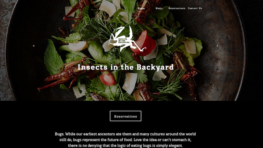Image resolution: width=263 pixels, height=148 pixels.
Task: Show the previous slide with left arrow
Action: click(34, 46)
